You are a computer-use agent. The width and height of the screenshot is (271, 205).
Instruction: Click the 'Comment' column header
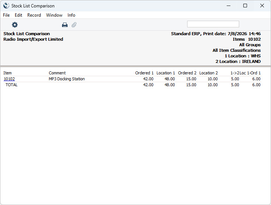coord(57,73)
